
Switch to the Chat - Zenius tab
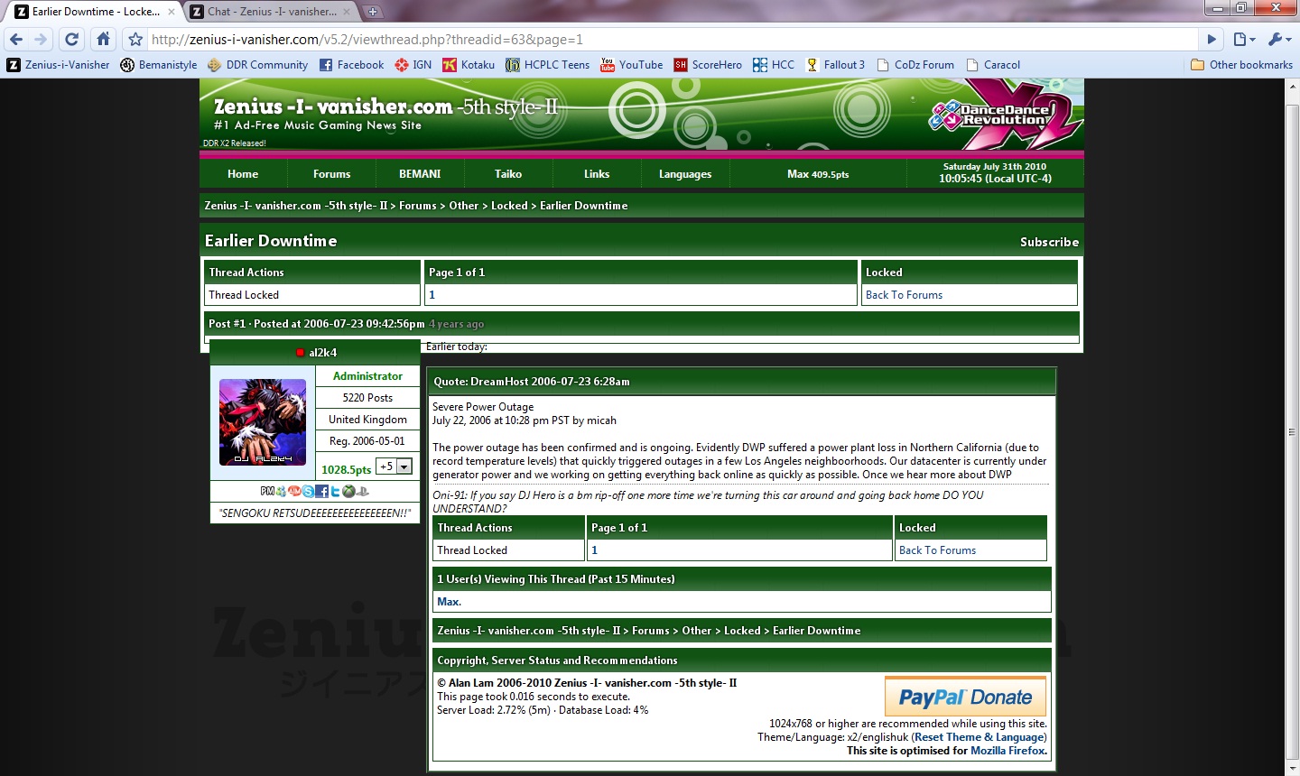click(x=271, y=12)
